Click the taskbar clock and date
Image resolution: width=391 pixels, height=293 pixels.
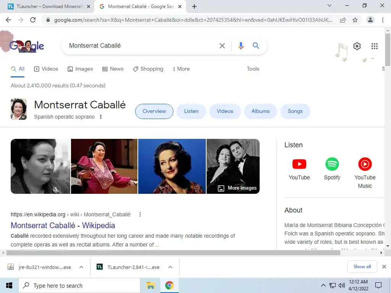coord(358,285)
